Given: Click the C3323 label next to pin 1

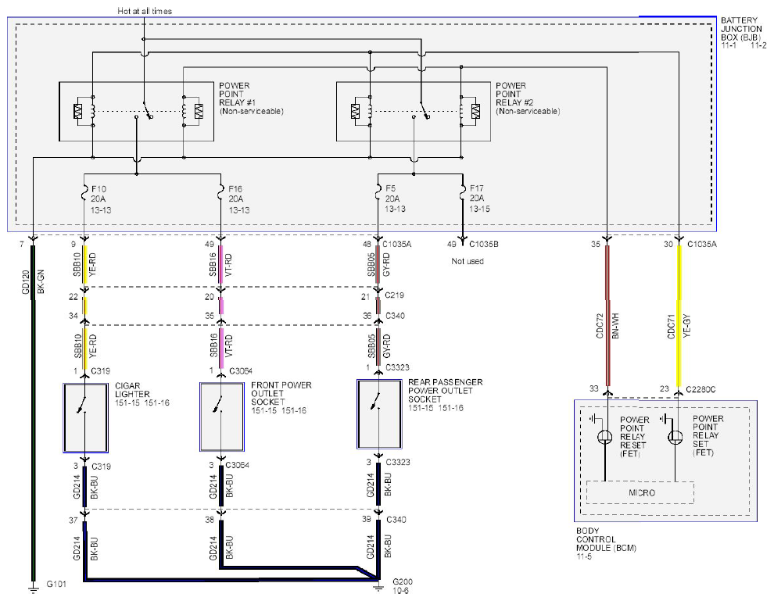Looking at the screenshot, I should pyautogui.click(x=397, y=367).
